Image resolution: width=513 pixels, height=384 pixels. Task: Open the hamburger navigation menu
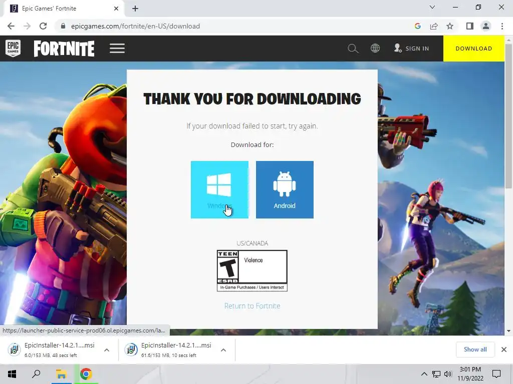117,48
